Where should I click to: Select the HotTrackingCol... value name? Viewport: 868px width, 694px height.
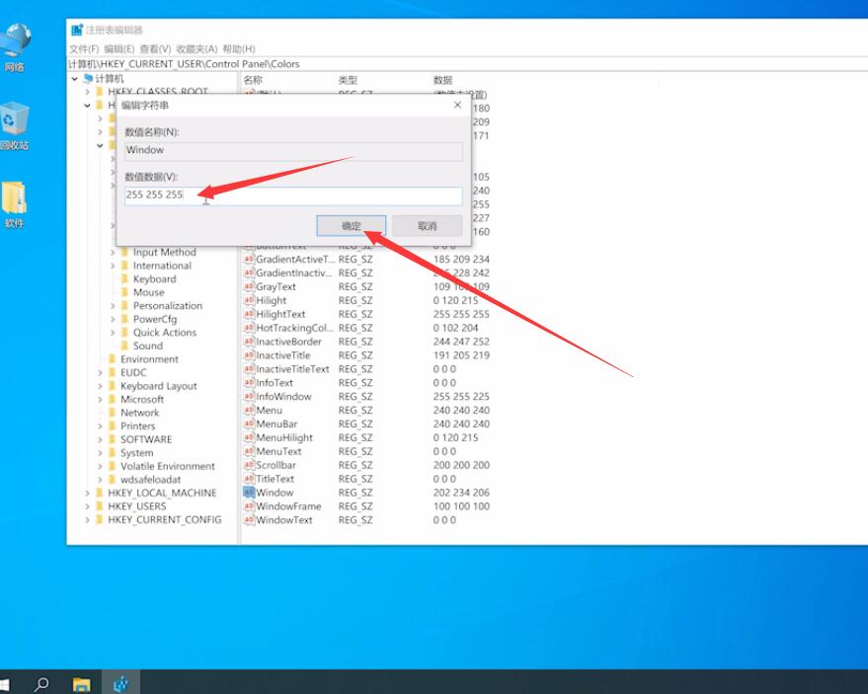coord(294,328)
